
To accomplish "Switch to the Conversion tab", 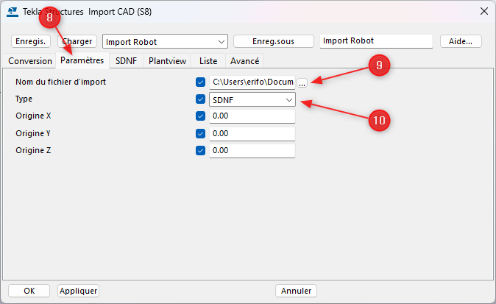I will point(30,61).
